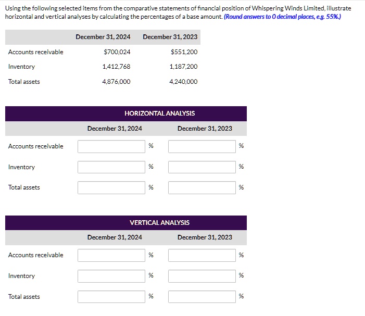Click the HORIZONTAL ANALYSIS section header
Viewport: 365px width, 316px height.
(x=159, y=113)
